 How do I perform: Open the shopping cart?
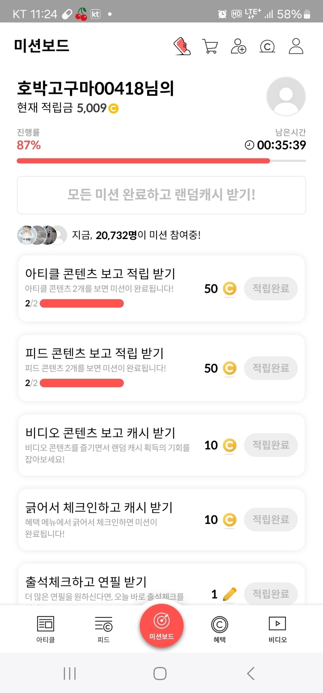210,46
